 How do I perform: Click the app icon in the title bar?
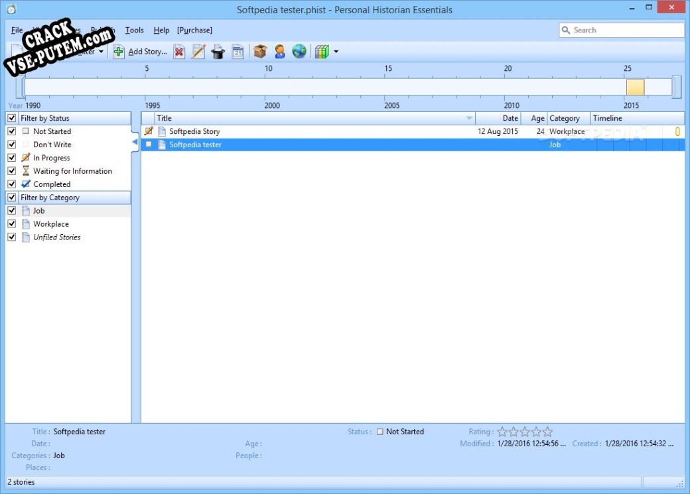[11, 9]
